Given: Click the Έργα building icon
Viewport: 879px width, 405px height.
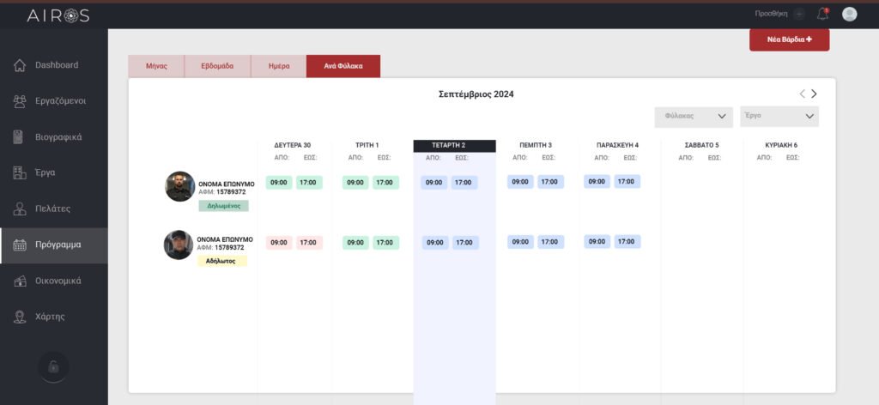Looking at the screenshot, I should click(x=20, y=172).
